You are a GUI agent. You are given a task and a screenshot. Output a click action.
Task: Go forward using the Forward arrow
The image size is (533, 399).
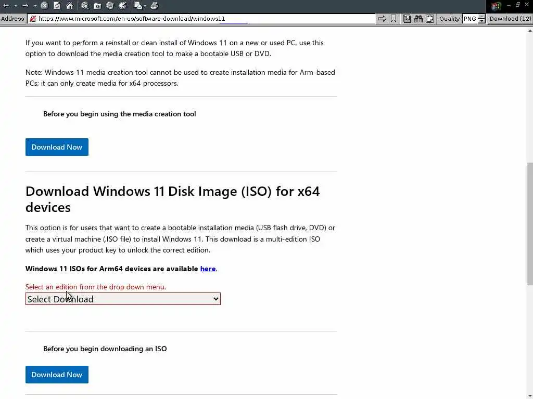26,6
